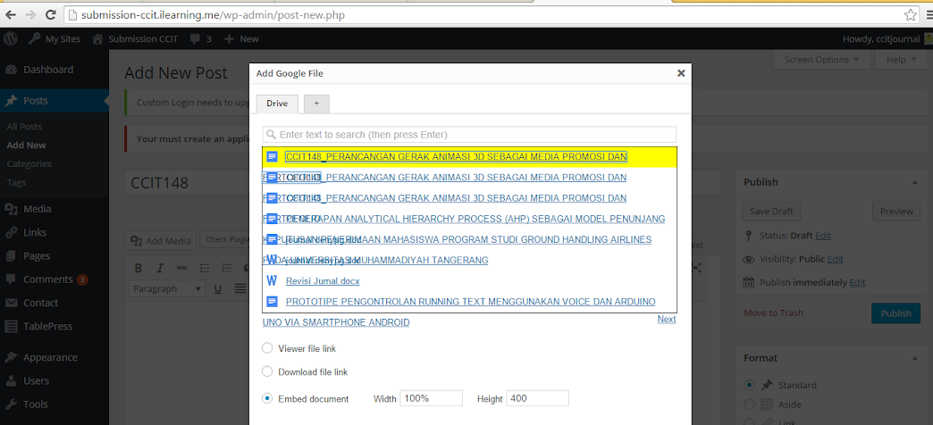Click the plus New item in admin bar

point(241,38)
